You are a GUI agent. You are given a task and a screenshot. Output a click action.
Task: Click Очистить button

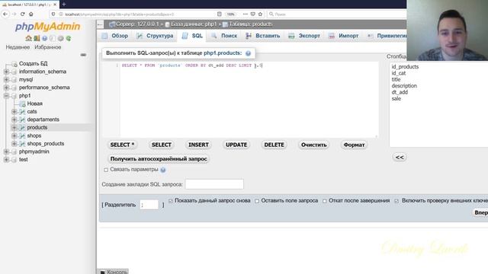tap(313, 145)
